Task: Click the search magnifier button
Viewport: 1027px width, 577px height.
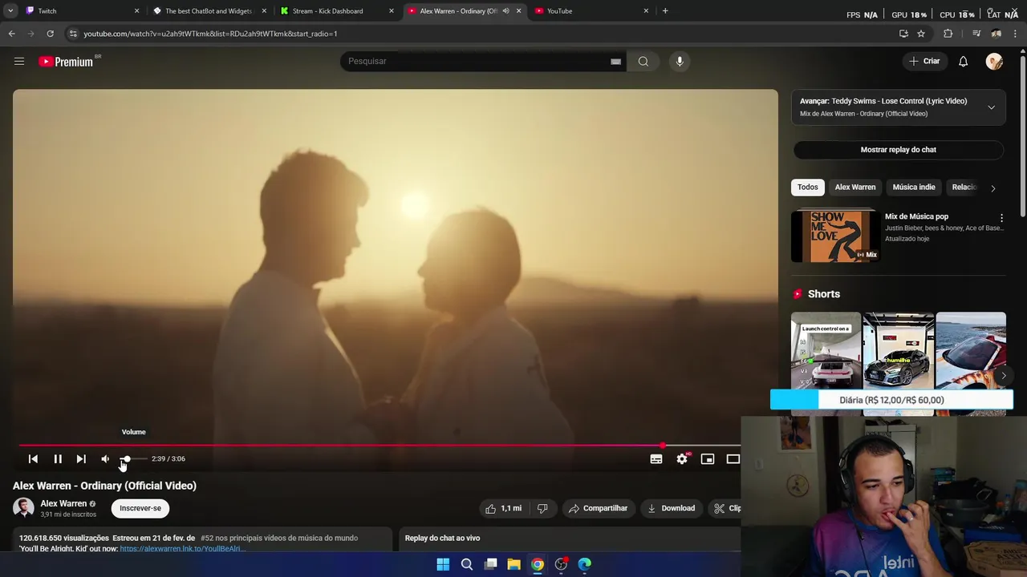Action: 643,61
